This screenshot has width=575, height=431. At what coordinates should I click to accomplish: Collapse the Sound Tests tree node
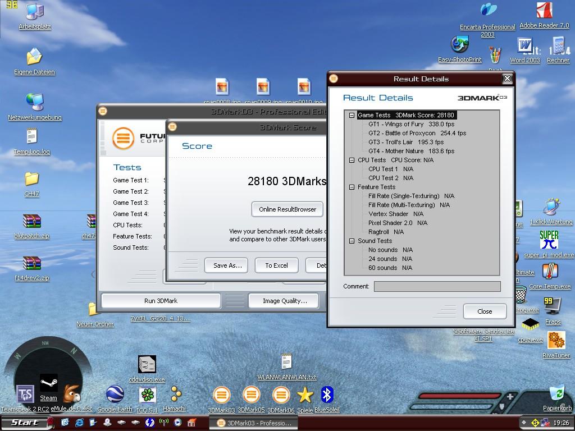352,241
